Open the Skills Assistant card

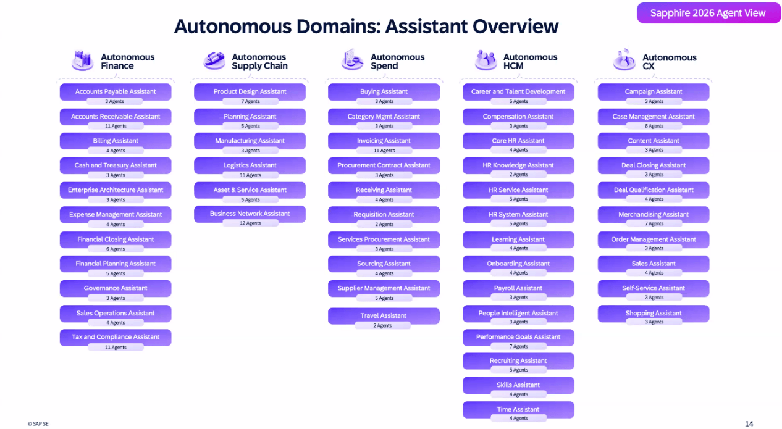pyautogui.click(x=518, y=385)
